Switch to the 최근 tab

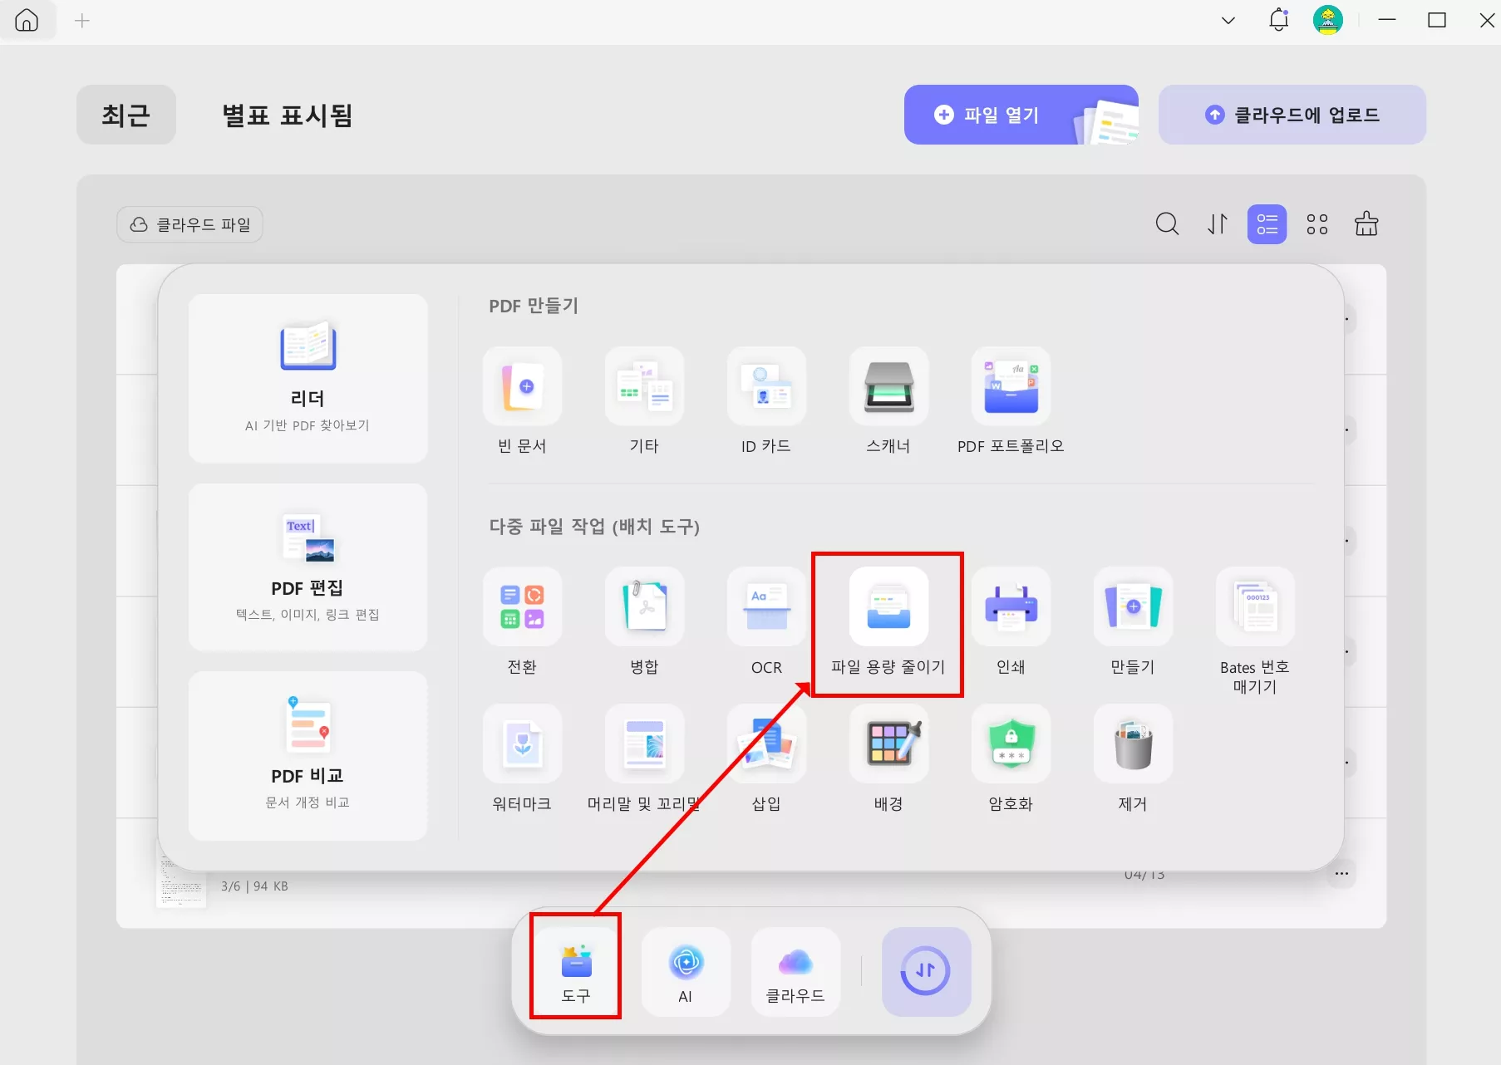coord(125,115)
